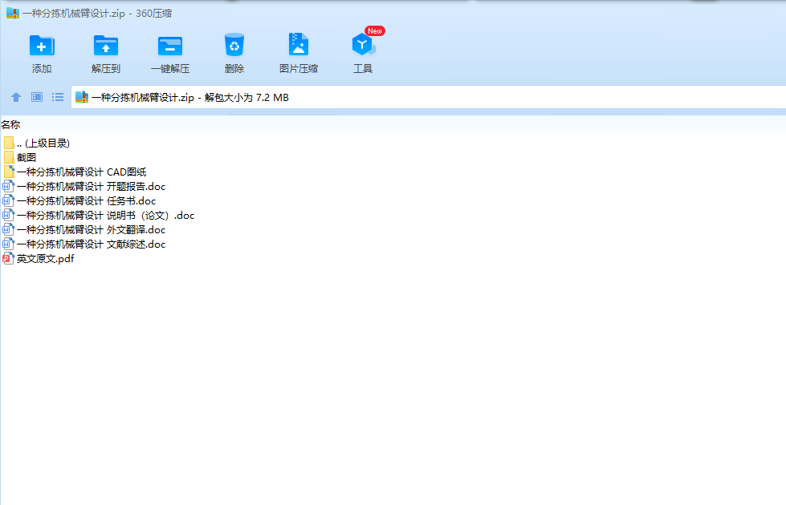Click the zip archive icon in the address bar

click(x=82, y=97)
